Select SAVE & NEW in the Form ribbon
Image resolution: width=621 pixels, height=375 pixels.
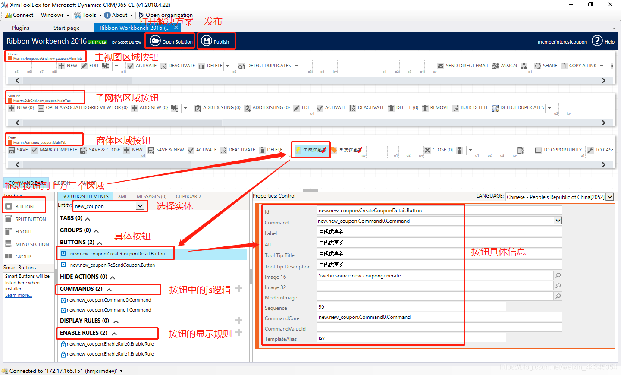pyautogui.click(x=166, y=150)
